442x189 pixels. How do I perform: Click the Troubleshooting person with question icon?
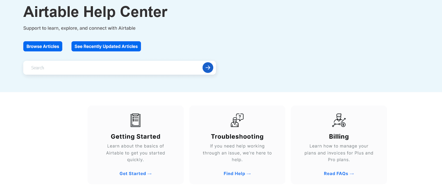tap(237, 120)
